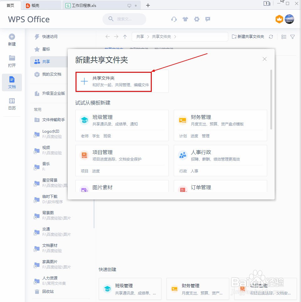Open 人力资源 folder shortcut

[50, 281]
